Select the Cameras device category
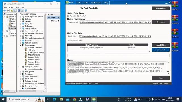 pos(28,22)
